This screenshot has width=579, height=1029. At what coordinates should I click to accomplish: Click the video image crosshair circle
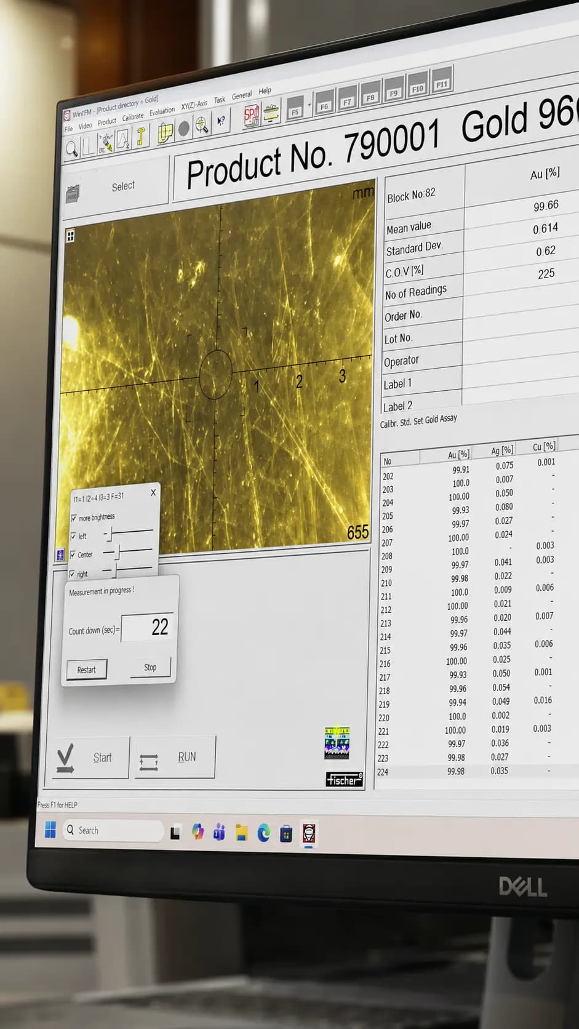click(215, 374)
